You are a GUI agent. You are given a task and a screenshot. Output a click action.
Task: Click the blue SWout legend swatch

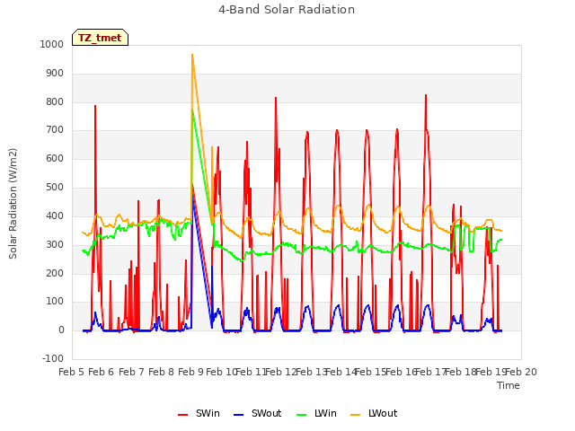point(238,415)
